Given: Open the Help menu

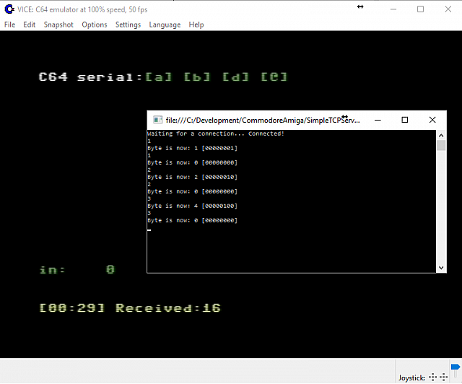Looking at the screenshot, I should pyautogui.click(x=196, y=25).
